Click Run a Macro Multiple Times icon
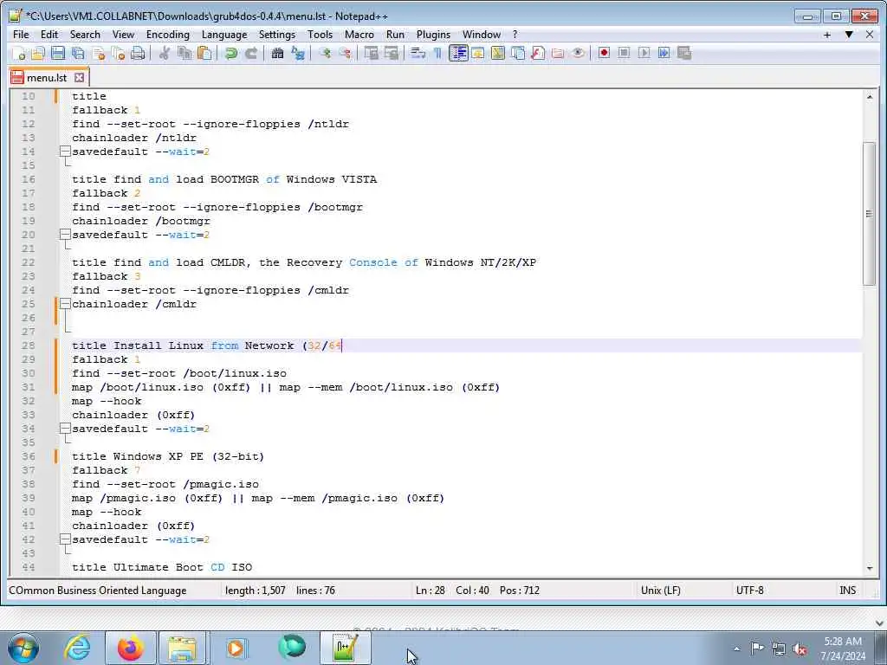Screen dimensions: 887x665 [664, 53]
